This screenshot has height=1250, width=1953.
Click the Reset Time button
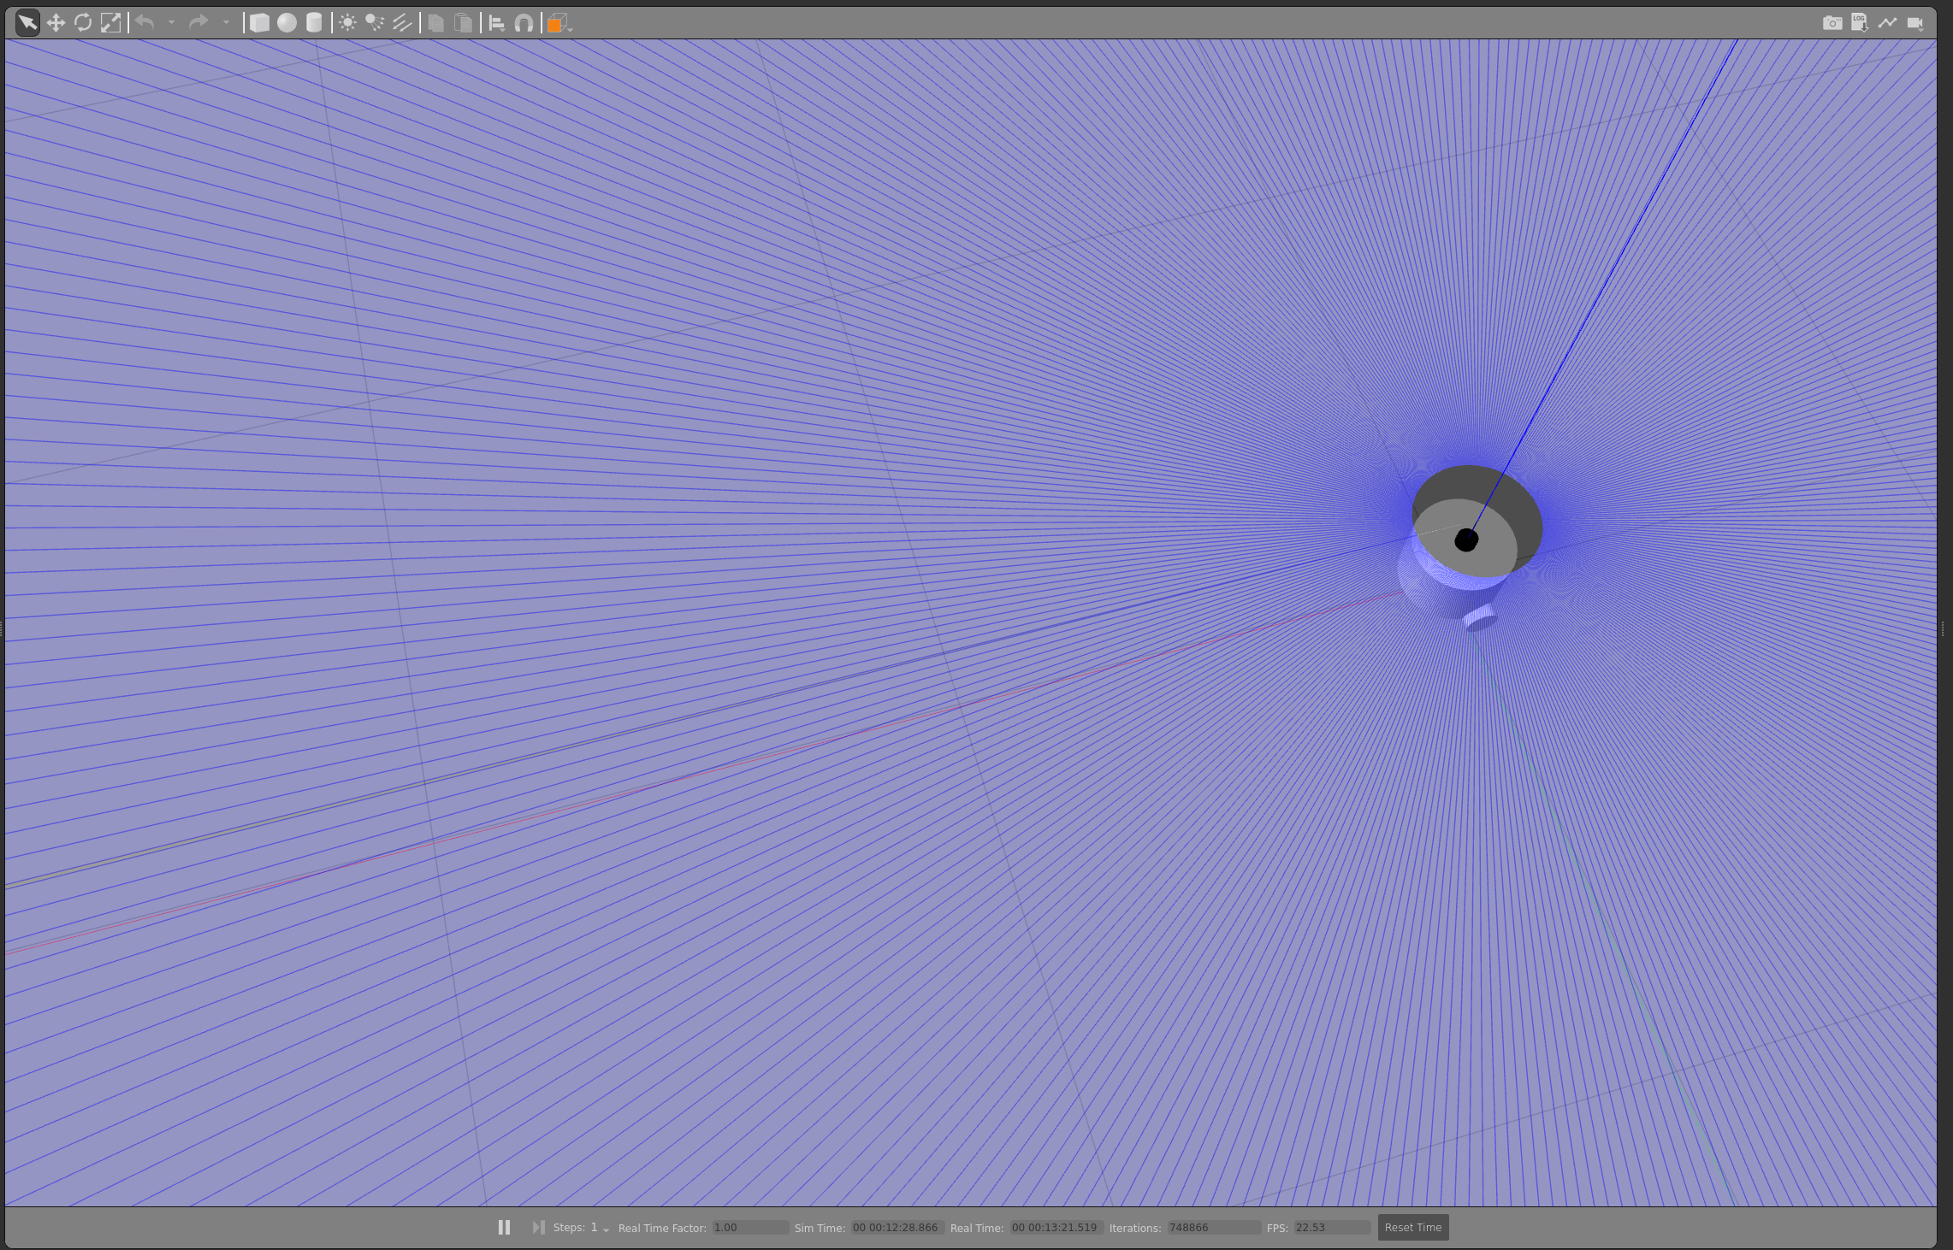click(1412, 1227)
